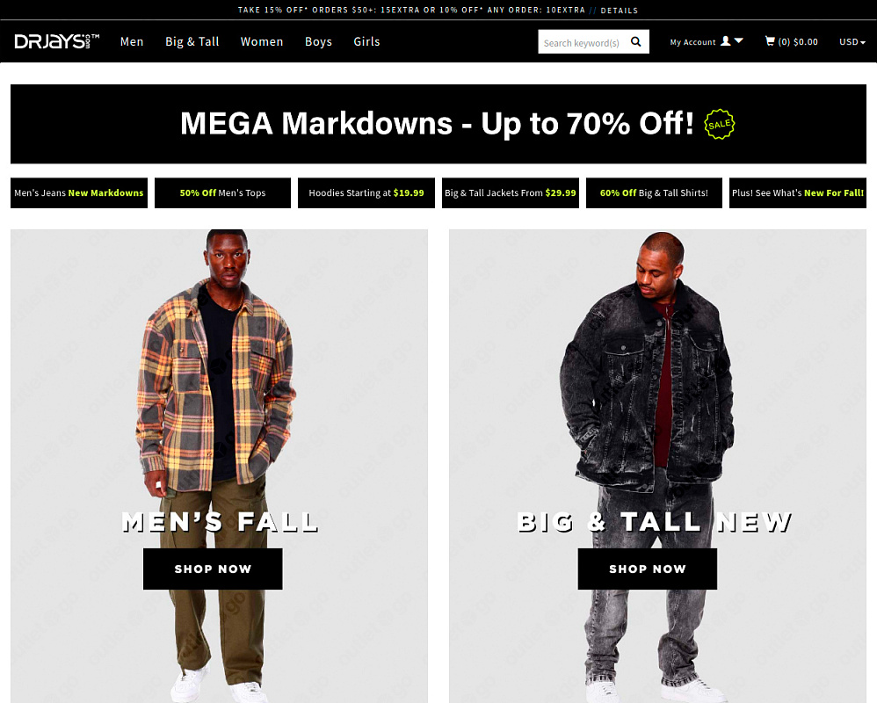Expand the My Account dropdown arrow
The height and width of the screenshot is (703, 877).
(738, 40)
